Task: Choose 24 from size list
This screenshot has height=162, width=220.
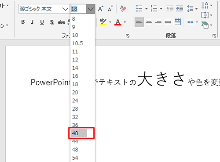Action: 83,101
